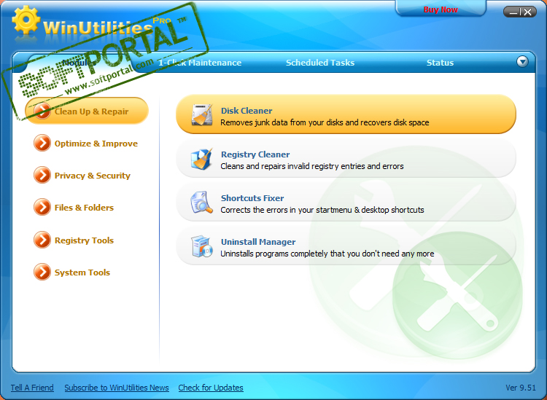
Task: Open the Files & Folders category label
Action: click(84, 208)
